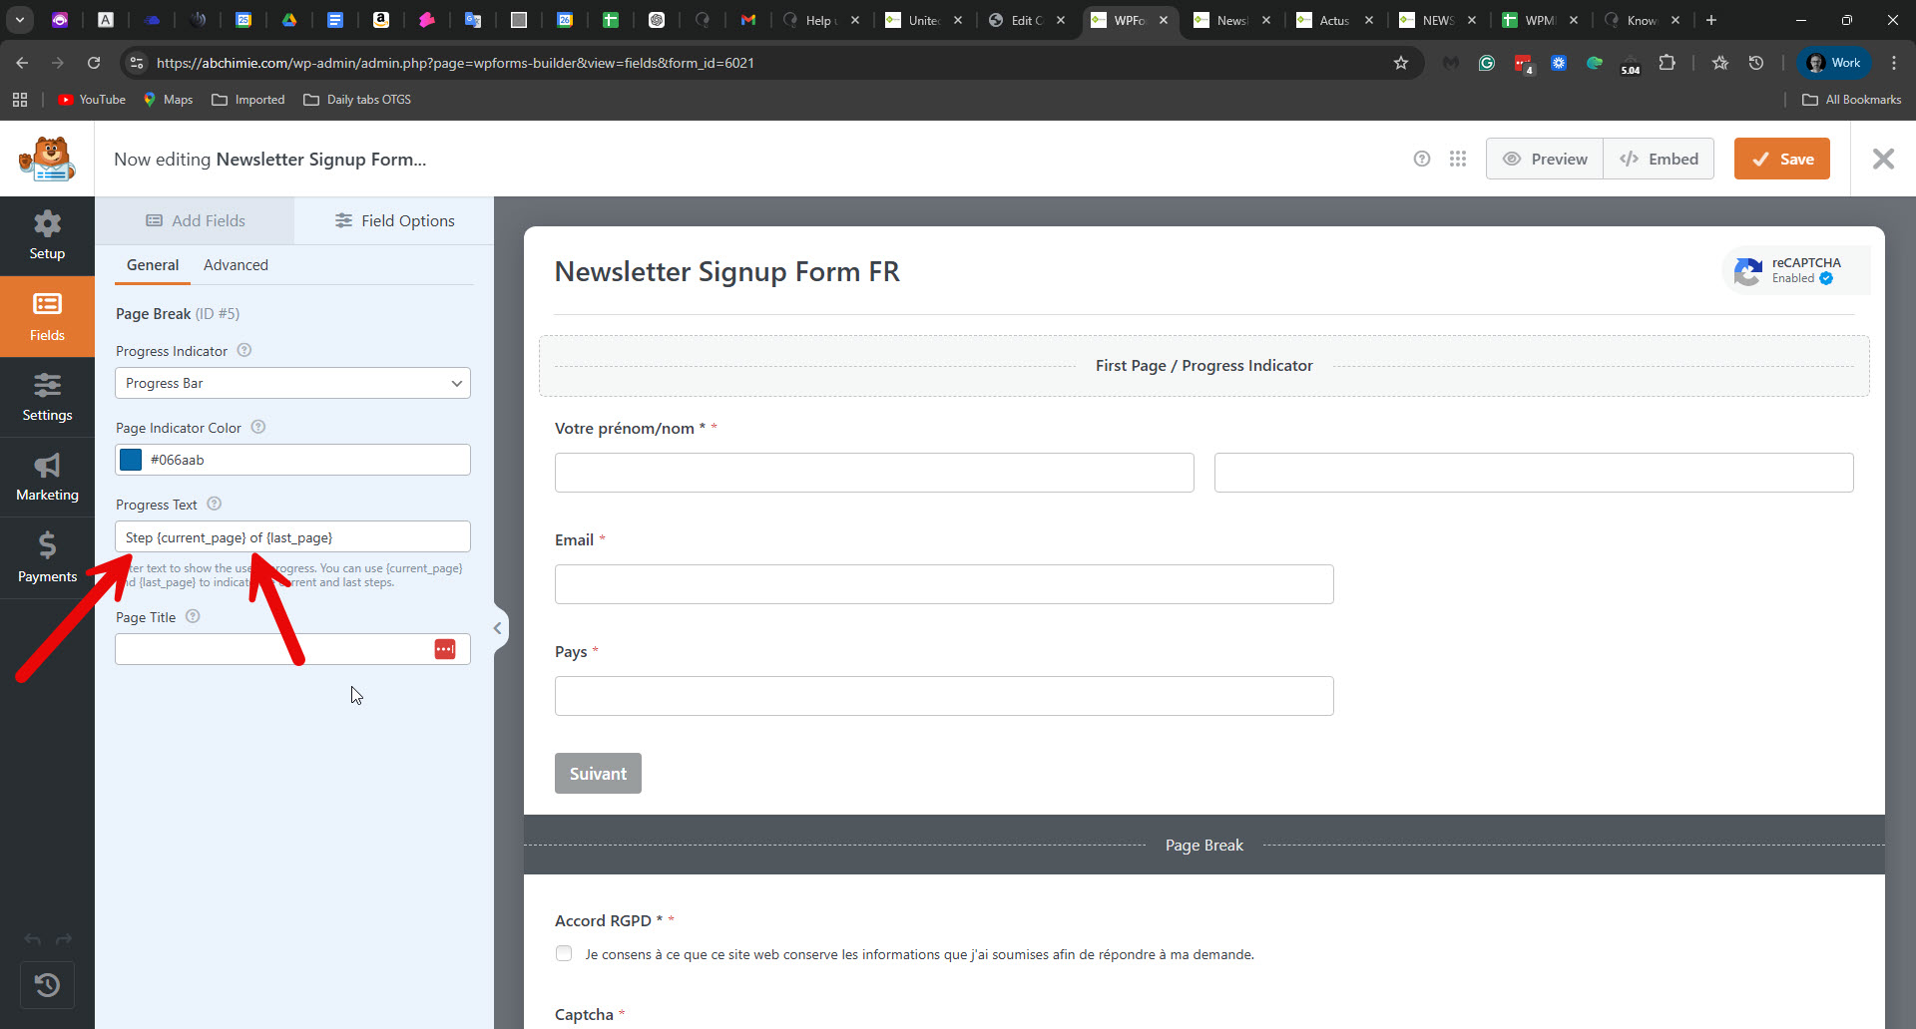Switch to the Add Fields tab
The height and width of the screenshot is (1029, 1916).
tap(196, 220)
